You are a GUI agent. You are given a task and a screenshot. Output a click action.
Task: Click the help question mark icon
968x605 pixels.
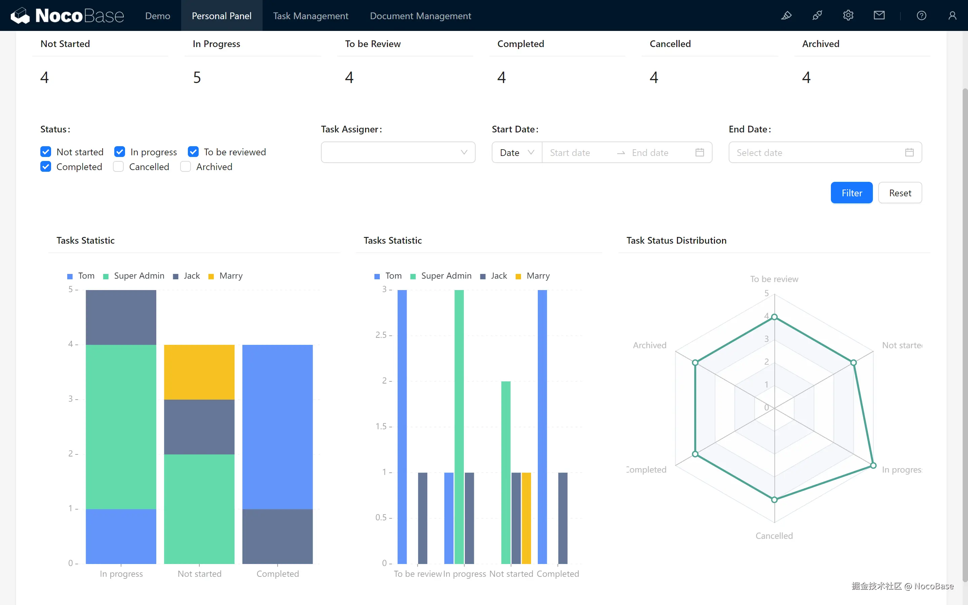(x=921, y=15)
